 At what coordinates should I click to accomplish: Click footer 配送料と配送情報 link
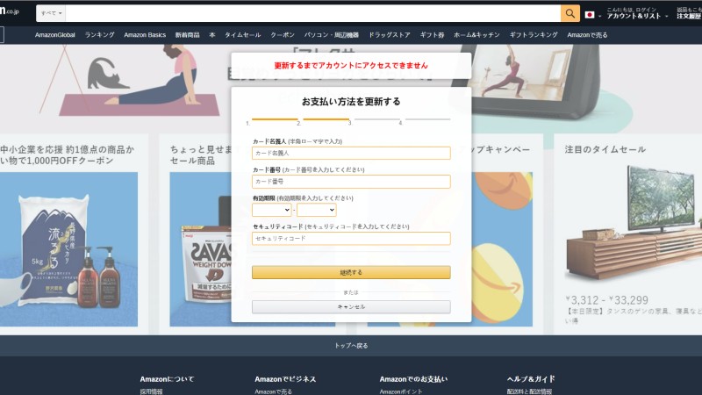(529, 391)
